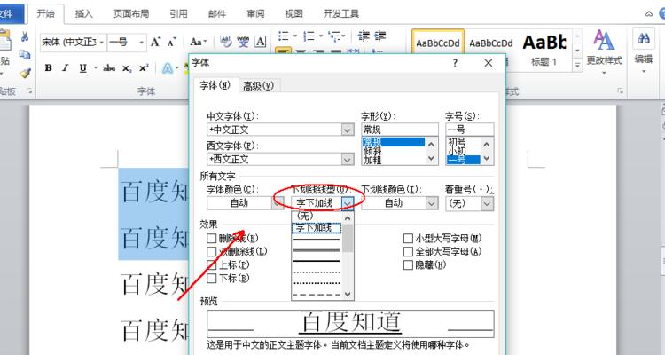
Task: Click the Cut scissors icon
Action: point(25,36)
